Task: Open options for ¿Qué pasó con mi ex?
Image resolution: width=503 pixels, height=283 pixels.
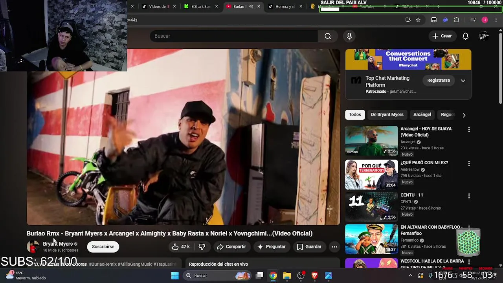Action: click(x=469, y=164)
